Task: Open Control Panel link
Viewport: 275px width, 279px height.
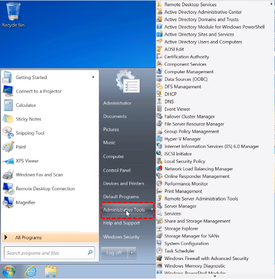Action: click(x=117, y=170)
